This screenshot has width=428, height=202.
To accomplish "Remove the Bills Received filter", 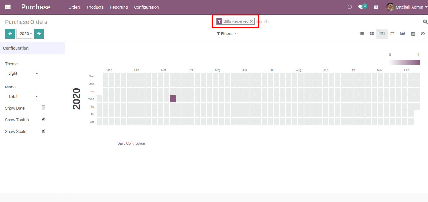I will pyautogui.click(x=252, y=21).
